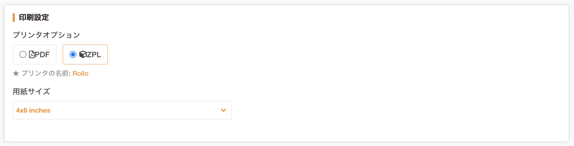Click the PDF option card

click(x=35, y=54)
